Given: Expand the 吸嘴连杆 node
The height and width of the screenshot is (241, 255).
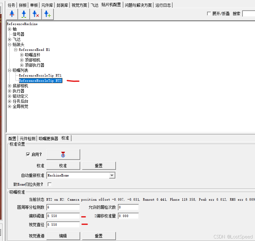Looking at the screenshot, I should pyautogui.click(x=22, y=55).
